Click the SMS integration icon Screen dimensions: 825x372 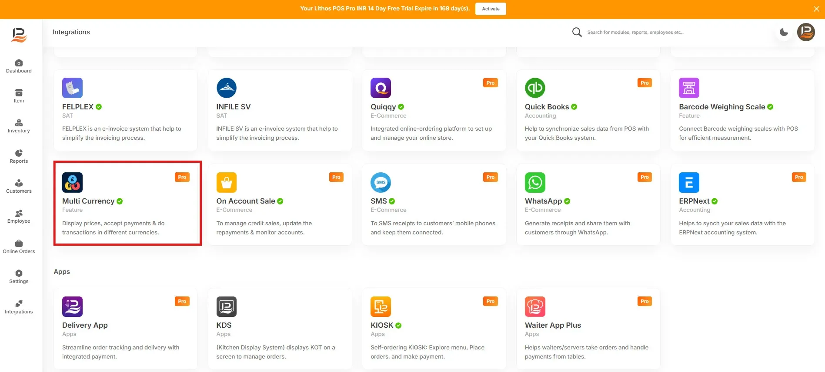(x=381, y=182)
